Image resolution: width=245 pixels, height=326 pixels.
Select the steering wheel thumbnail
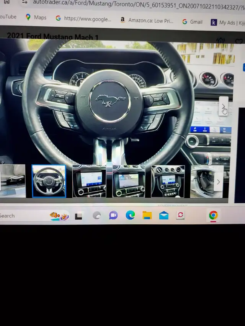49,181
